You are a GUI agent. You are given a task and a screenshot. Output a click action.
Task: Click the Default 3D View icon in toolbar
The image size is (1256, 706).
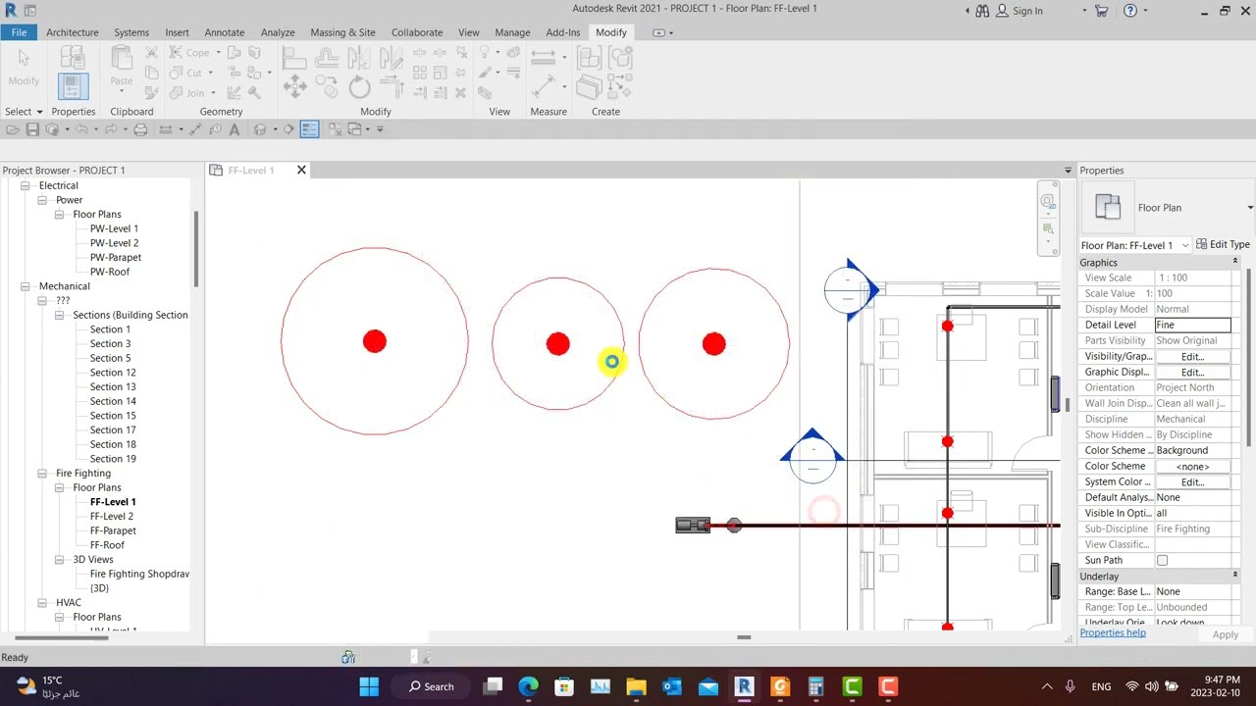(260, 129)
